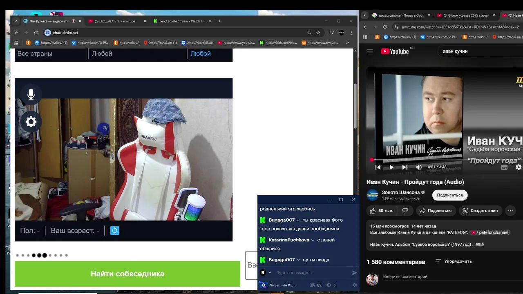Mute the YouTube player volume
This screenshot has height=294, width=523.
point(418,167)
